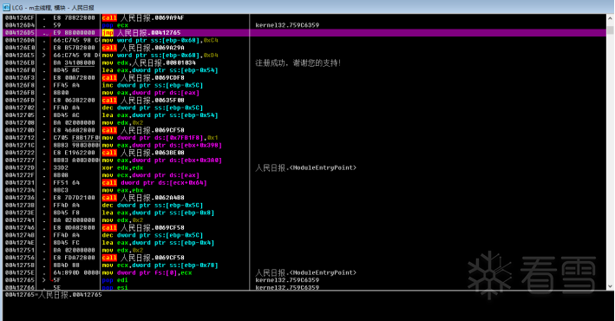Click ModuleEntryPoint comment beside xor edx,edx
615x321 pixels.
point(306,167)
